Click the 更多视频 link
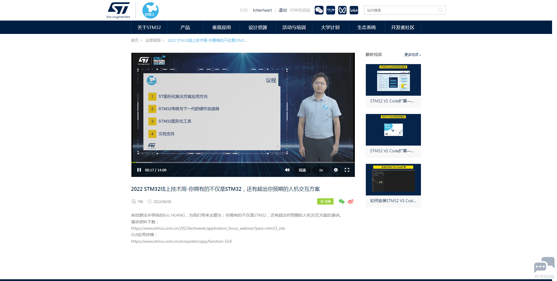Image resolution: width=557 pixels, height=281 pixels. pyautogui.click(x=413, y=55)
